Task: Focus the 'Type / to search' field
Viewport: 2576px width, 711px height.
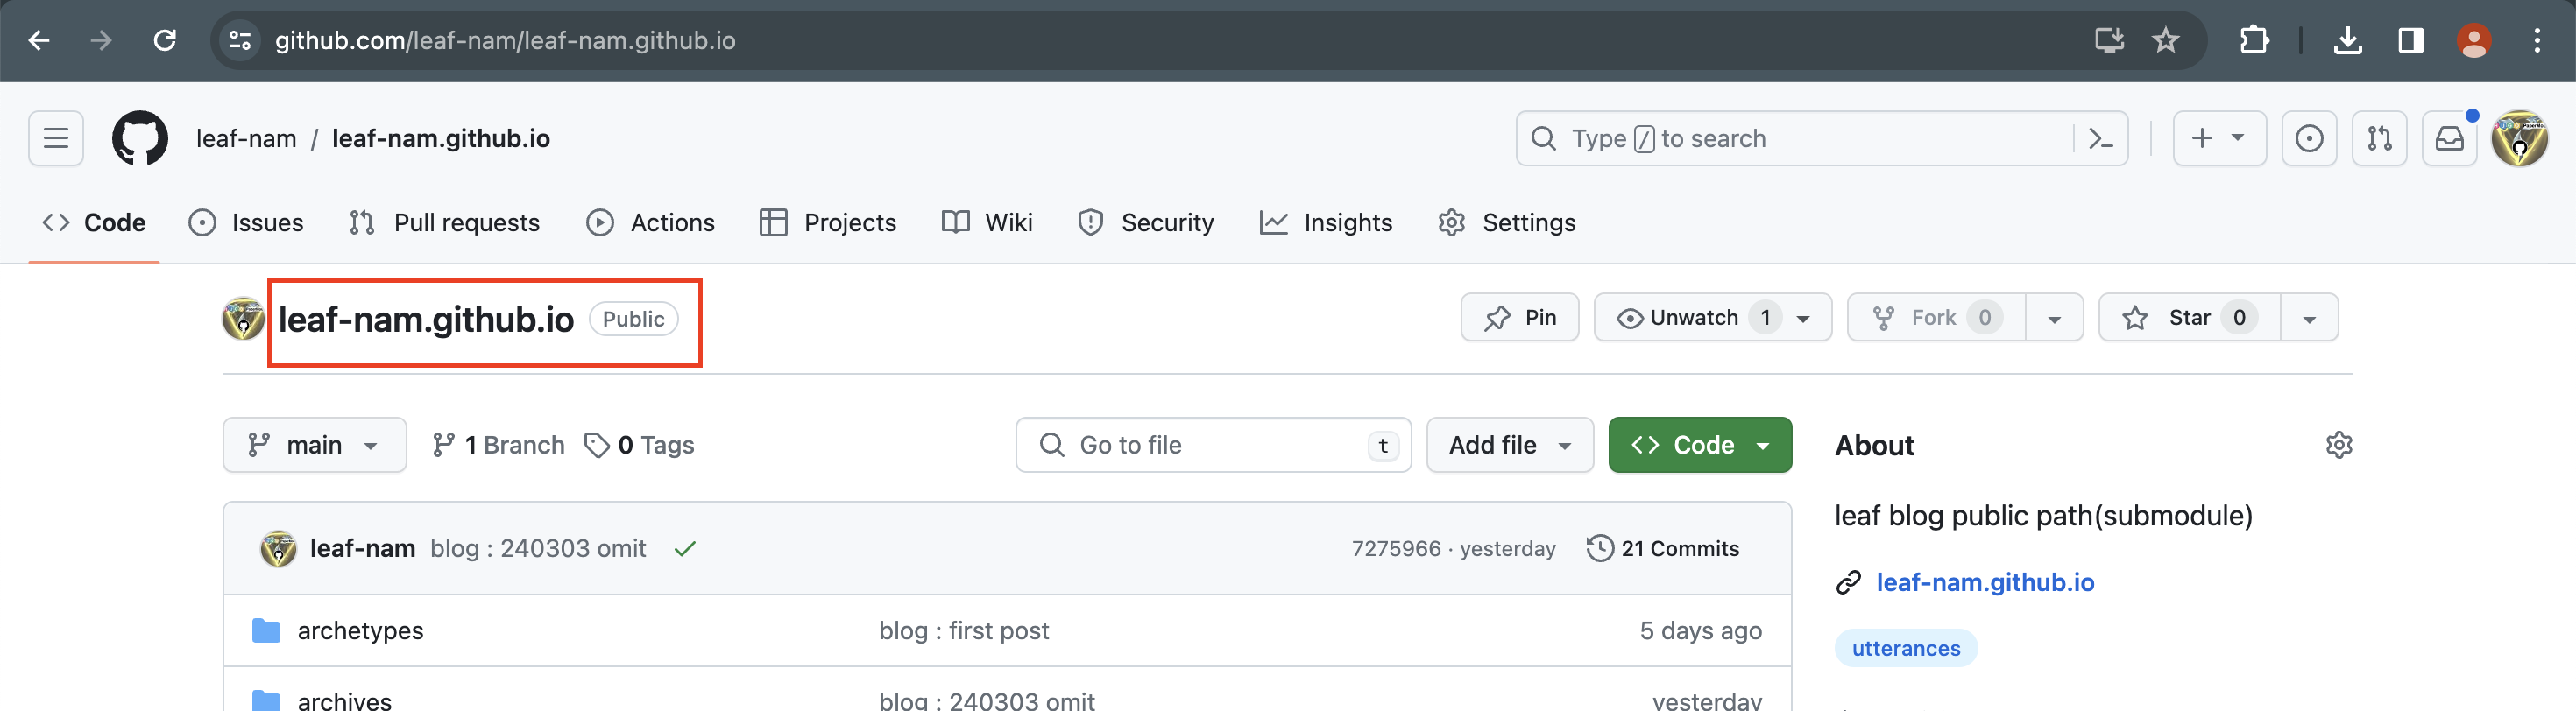Action: pos(1821,138)
